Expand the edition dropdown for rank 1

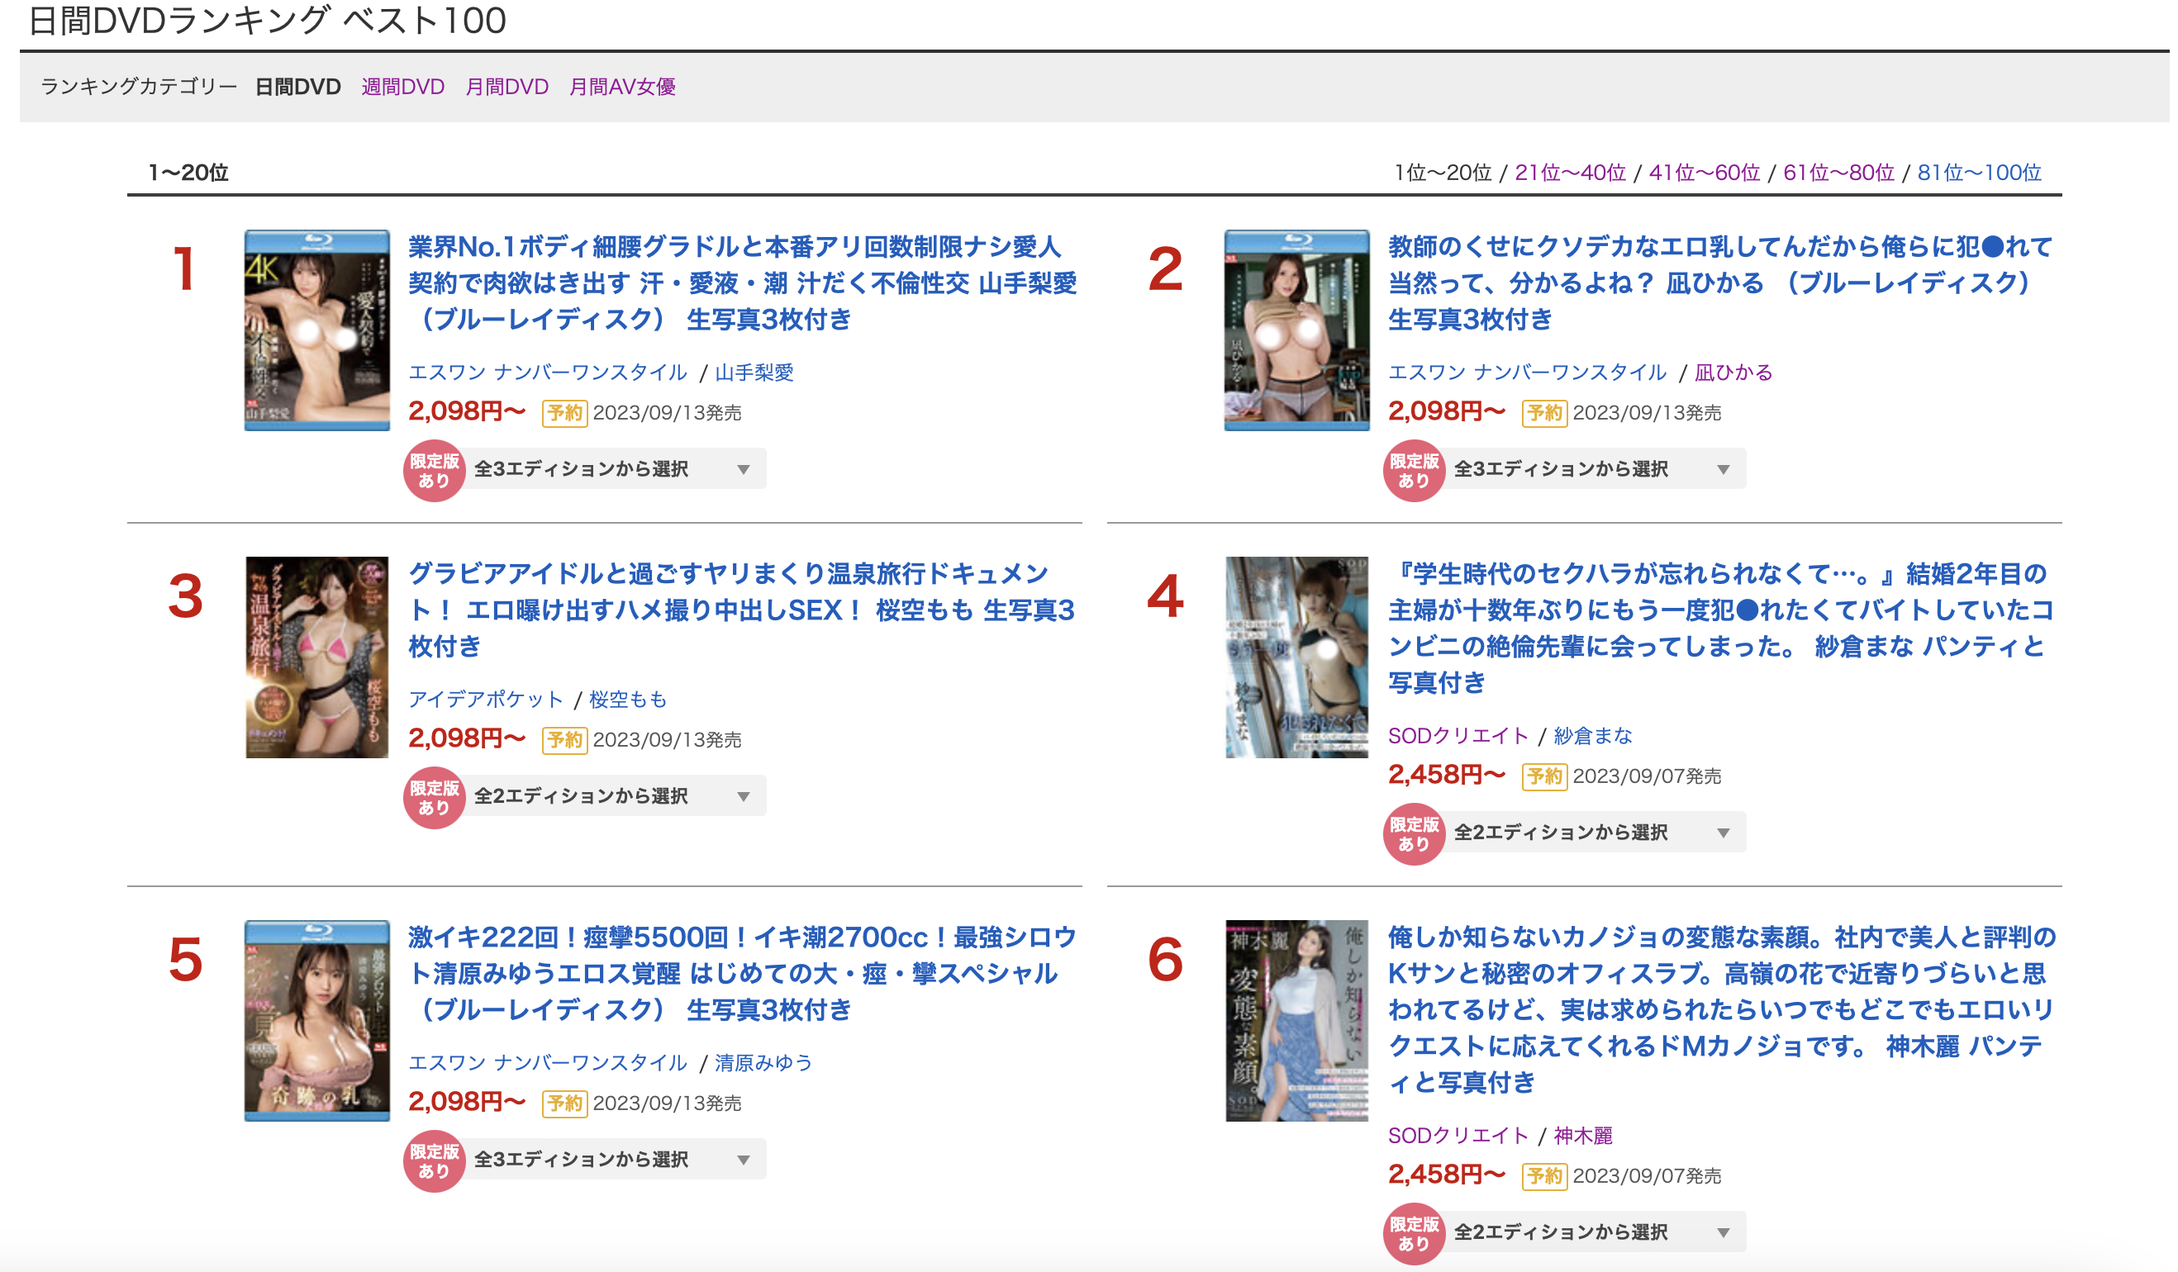click(x=612, y=469)
